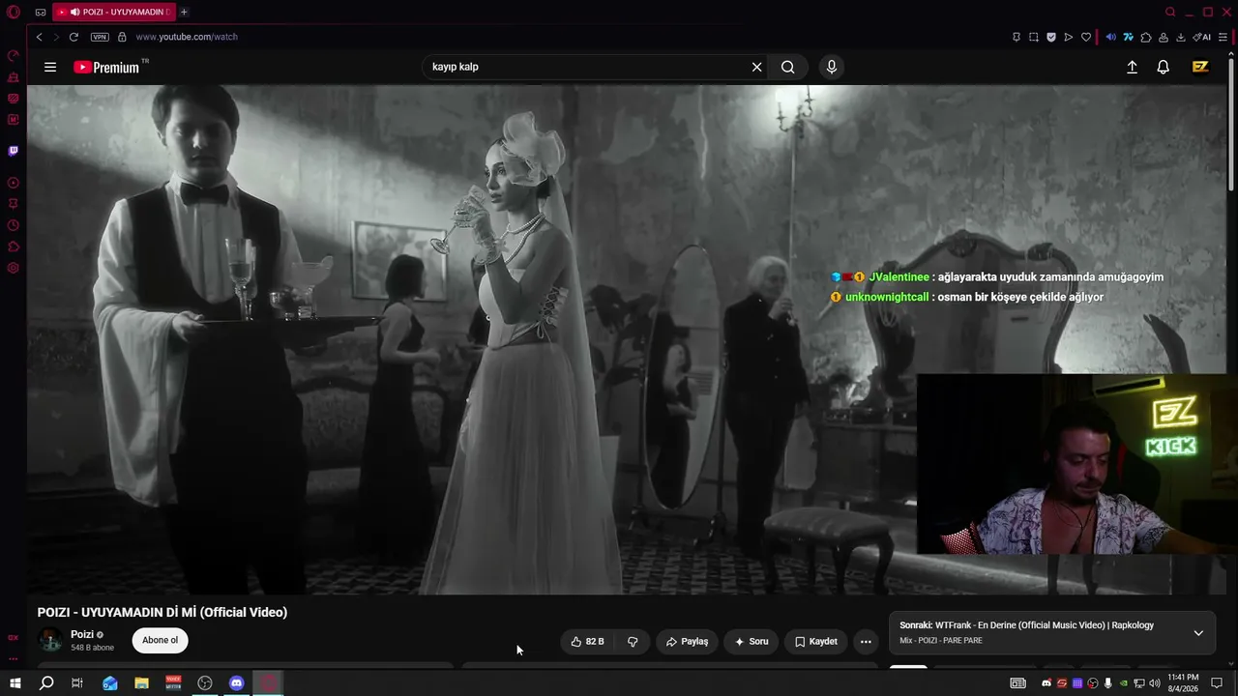
Task: Start voice search with the microphone
Action: coord(831,67)
